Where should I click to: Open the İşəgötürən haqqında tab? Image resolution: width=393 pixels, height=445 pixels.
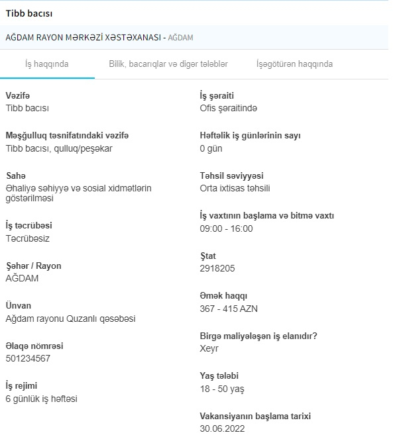pos(294,64)
